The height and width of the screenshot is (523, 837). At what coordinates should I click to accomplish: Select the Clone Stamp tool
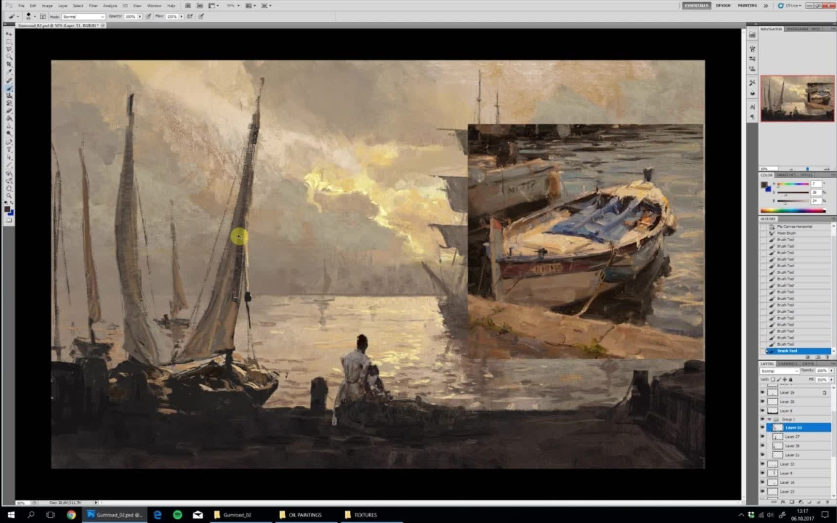pyautogui.click(x=9, y=96)
